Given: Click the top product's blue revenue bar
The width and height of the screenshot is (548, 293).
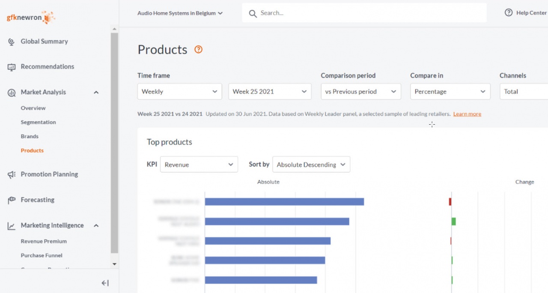Looking at the screenshot, I should (x=284, y=202).
